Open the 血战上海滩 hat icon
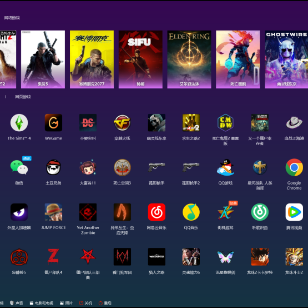This screenshot has height=308, width=308. click(x=294, y=123)
